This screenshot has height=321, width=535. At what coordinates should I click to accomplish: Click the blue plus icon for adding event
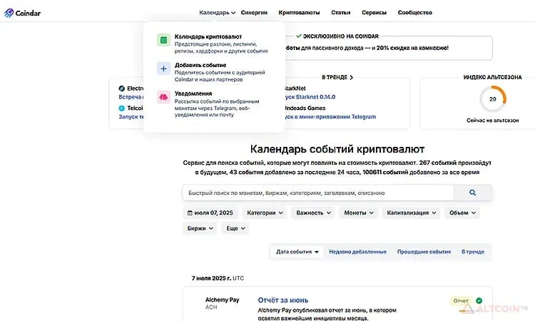pyautogui.click(x=164, y=68)
